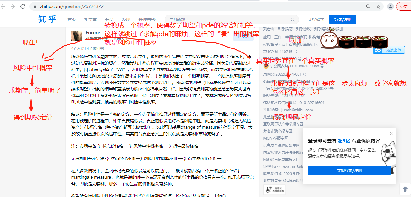This screenshot has width=411, height=197.
Task: Open 网络谣言信息举报入口 link
Action: [281, 159]
